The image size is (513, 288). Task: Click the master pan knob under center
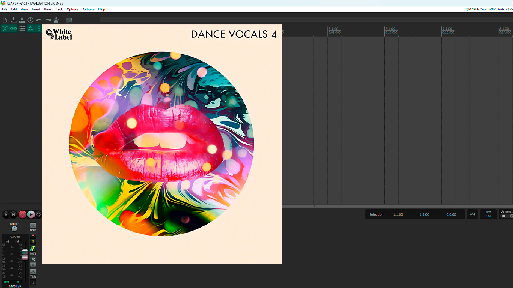pos(14,229)
